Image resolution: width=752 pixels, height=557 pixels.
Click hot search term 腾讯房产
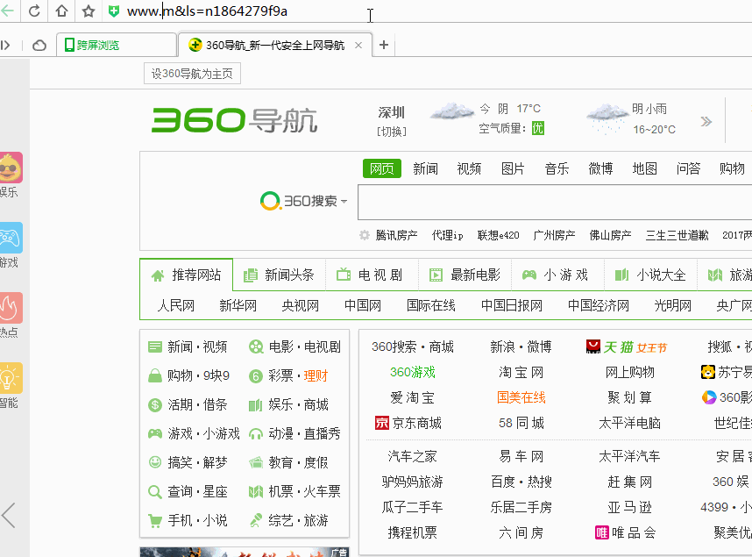(x=397, y=235)
